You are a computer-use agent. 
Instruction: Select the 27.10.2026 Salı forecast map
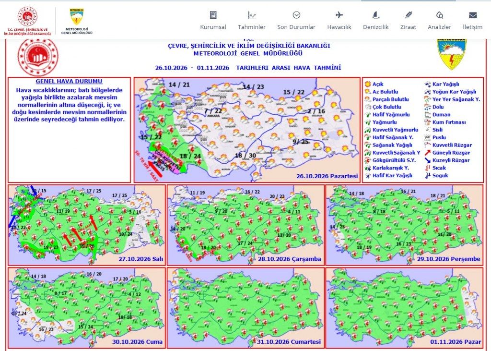click(87, 225)
